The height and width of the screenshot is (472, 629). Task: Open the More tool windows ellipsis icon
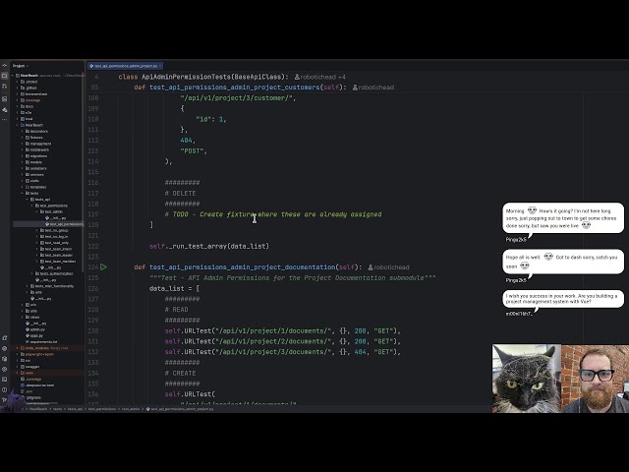click(x=4, y=120)
